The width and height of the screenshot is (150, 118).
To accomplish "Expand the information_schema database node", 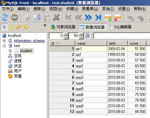I will pos(4,41).
